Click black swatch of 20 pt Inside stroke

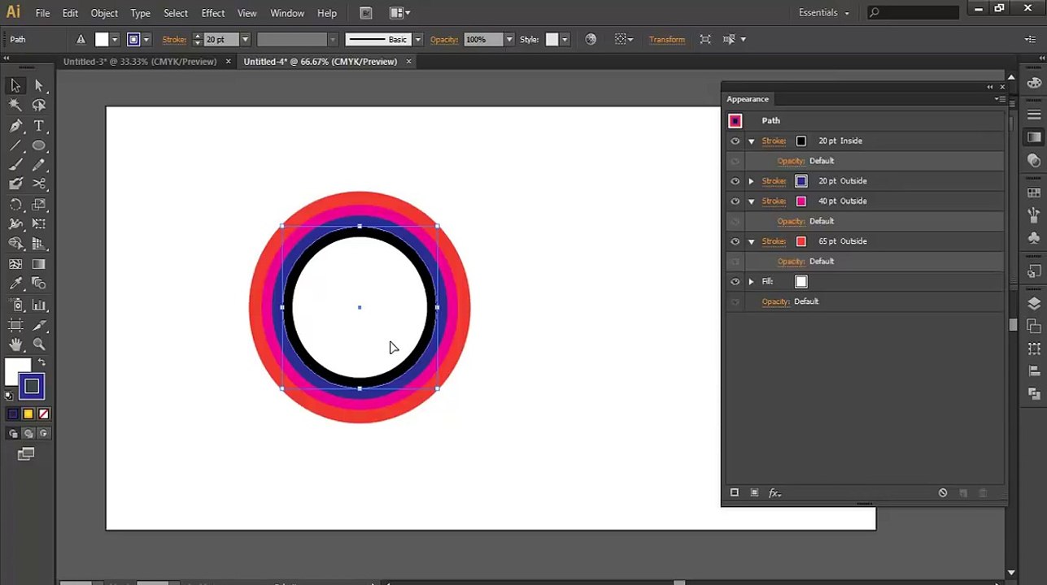[801, 141]
